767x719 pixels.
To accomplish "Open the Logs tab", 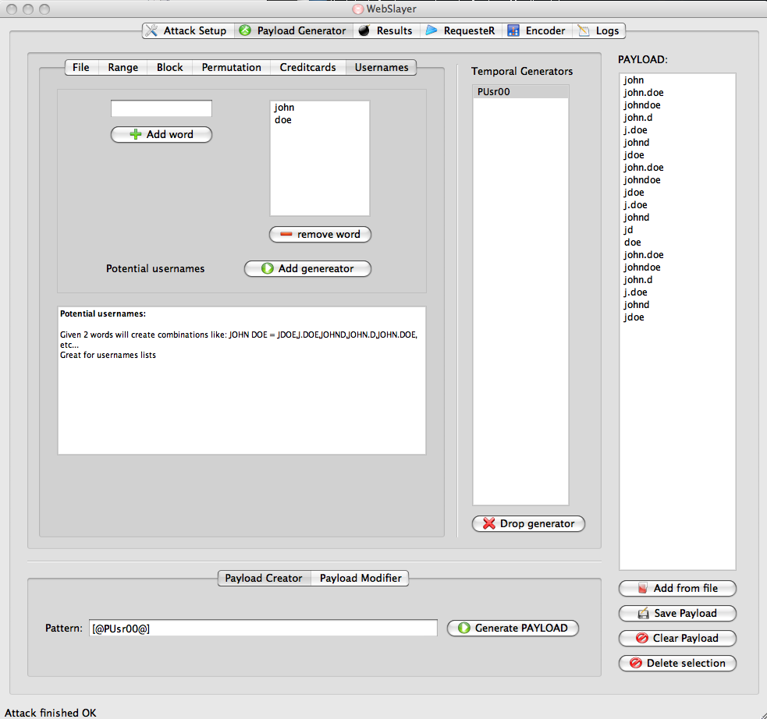I will [x=598, y=30].
